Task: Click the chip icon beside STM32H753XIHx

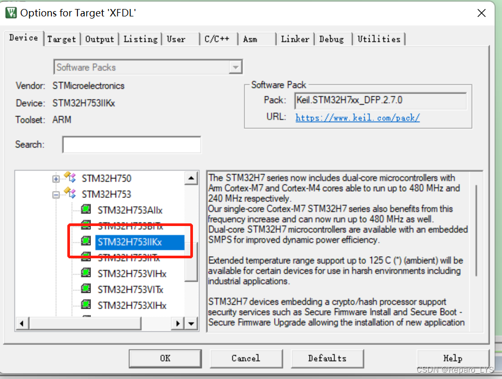Action: (86, 304)
